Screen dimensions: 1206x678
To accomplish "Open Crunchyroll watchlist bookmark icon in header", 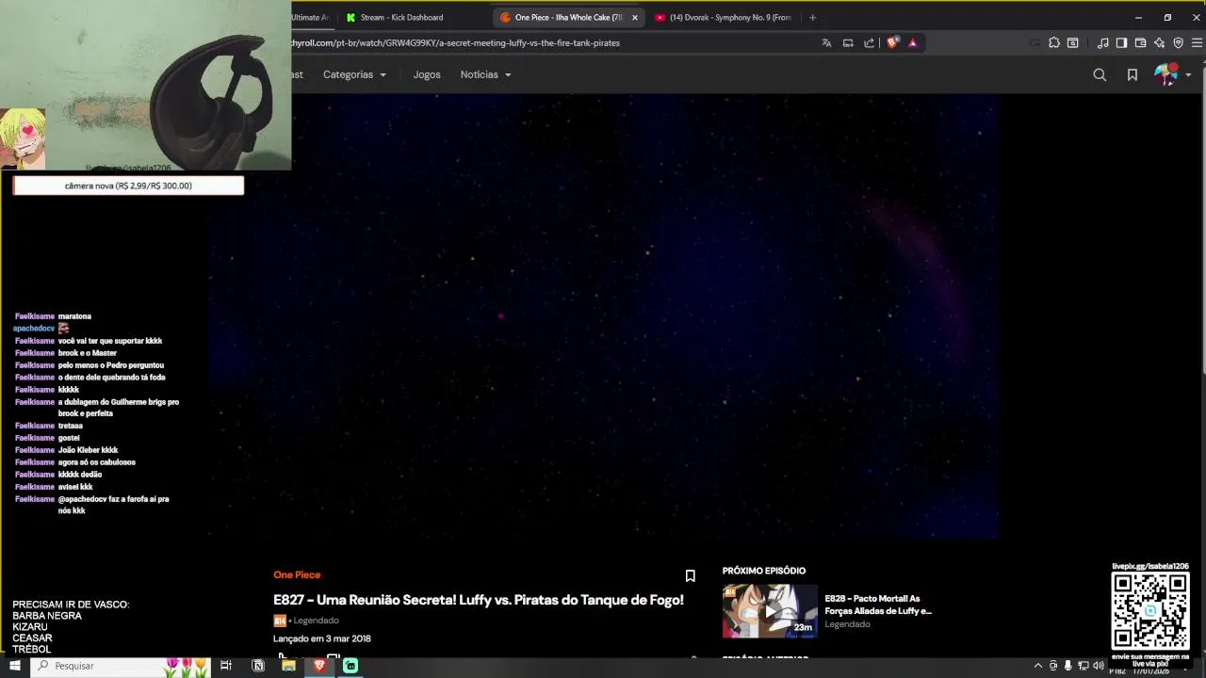I will point(1133,74).
